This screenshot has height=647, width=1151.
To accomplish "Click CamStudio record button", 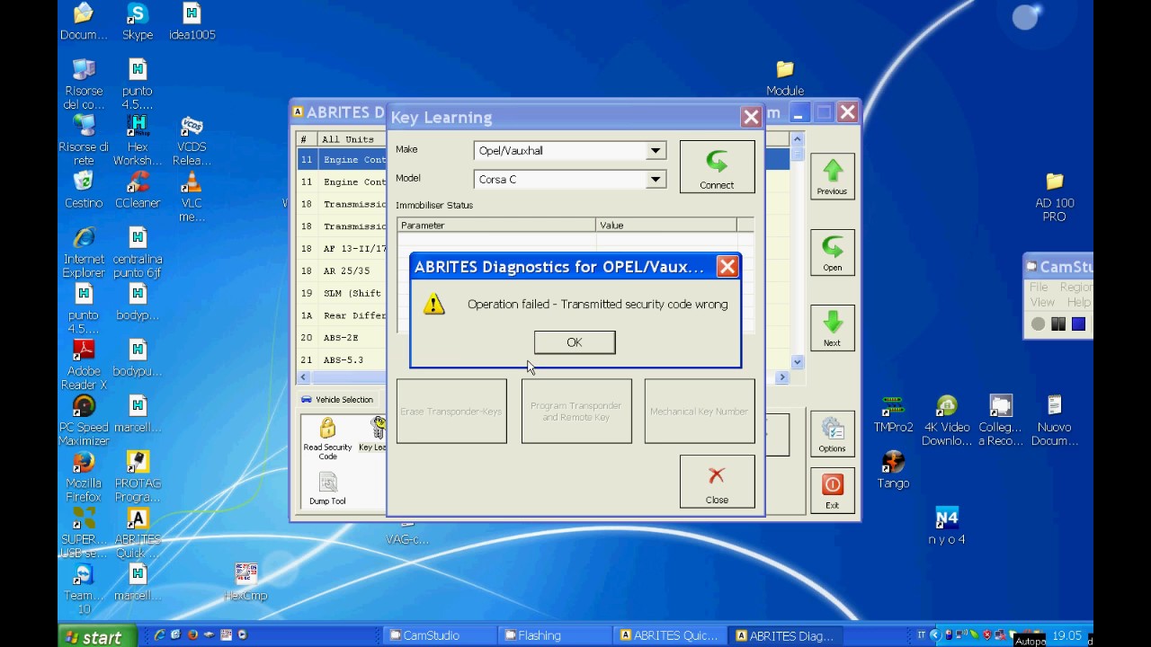I will [1039, 324].
